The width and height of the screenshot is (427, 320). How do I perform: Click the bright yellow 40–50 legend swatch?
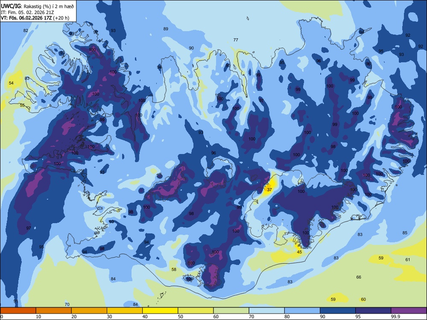point(160,311)
